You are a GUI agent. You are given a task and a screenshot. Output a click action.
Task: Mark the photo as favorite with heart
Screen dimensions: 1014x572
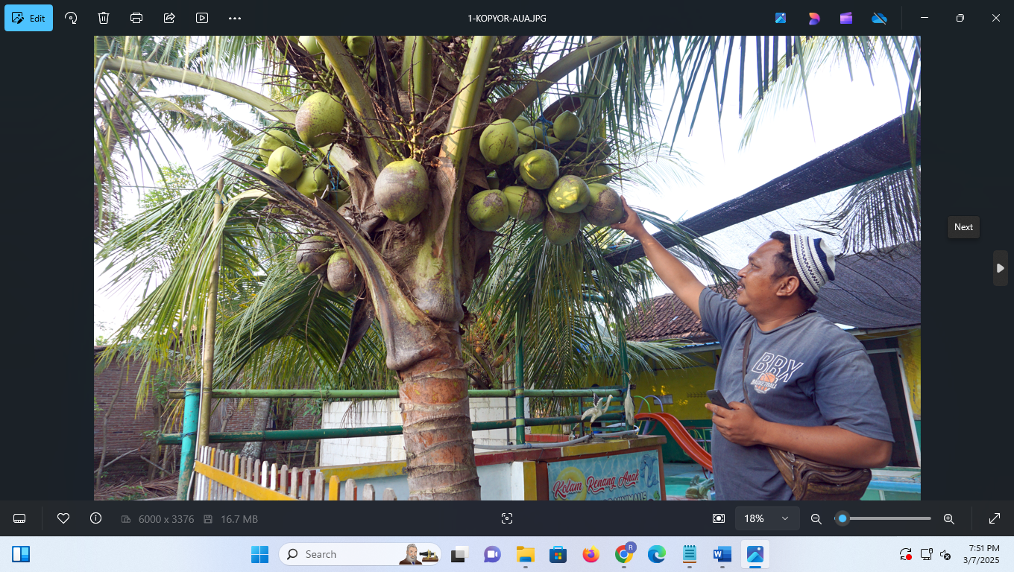63,518
